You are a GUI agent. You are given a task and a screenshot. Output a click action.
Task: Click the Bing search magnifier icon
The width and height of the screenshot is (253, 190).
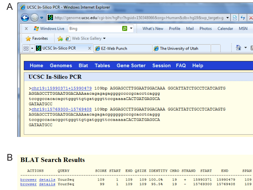tap(124, 29)
